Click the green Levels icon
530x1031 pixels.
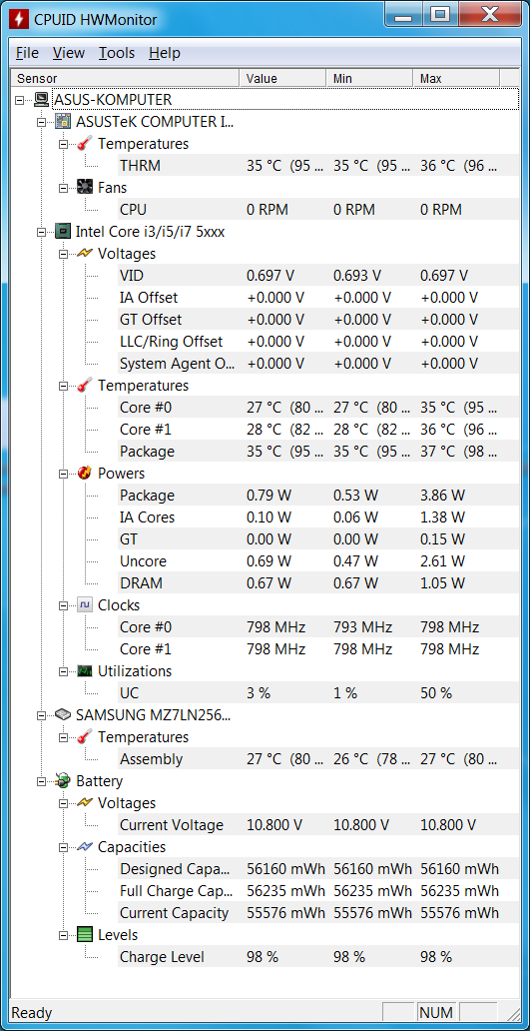coord(85,934)
